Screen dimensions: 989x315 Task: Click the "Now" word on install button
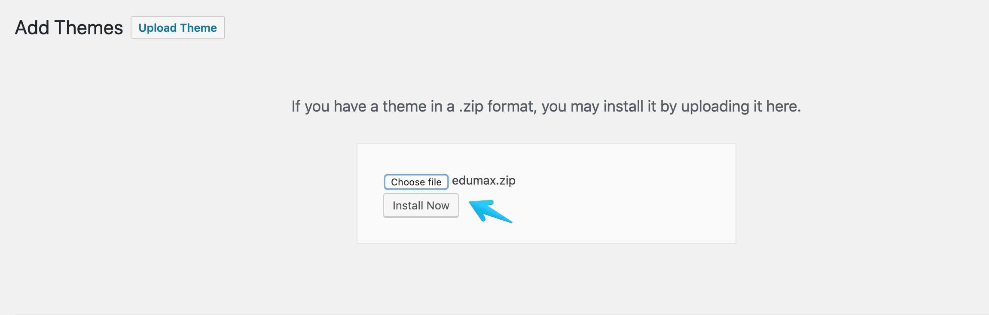click(438, 206)
